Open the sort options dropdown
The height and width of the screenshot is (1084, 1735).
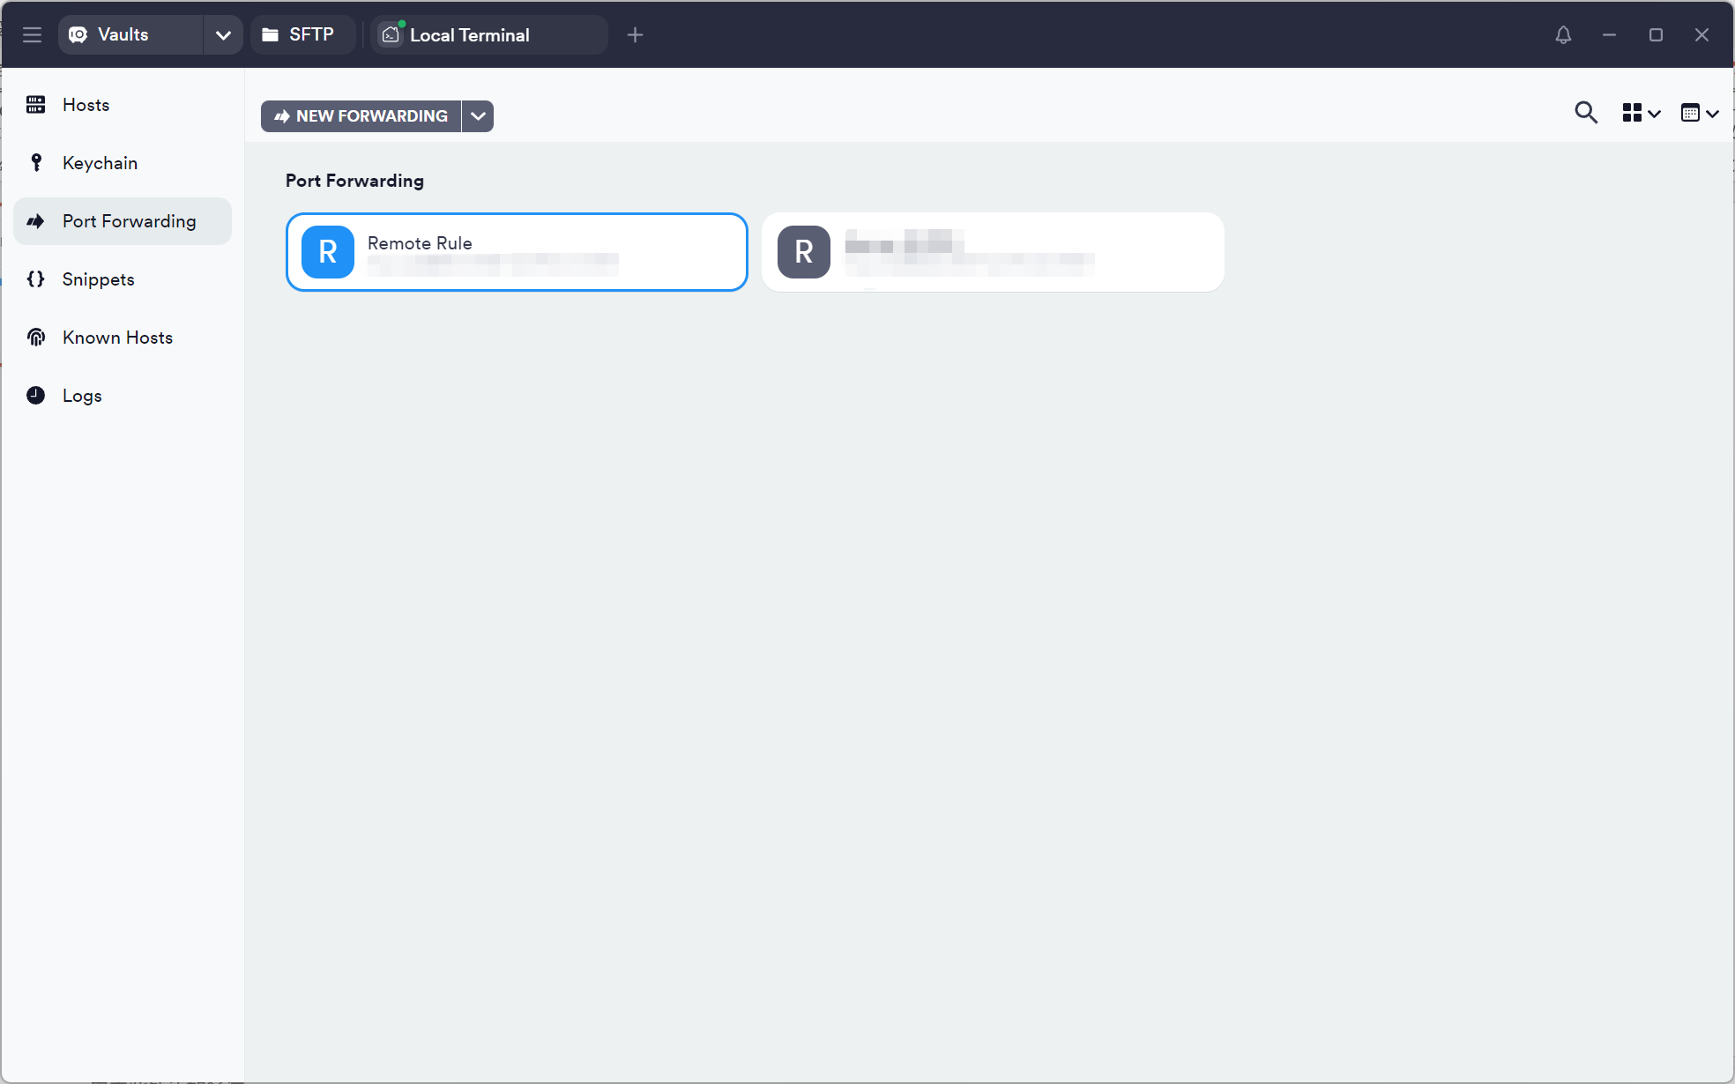(x=1699, y=113)
